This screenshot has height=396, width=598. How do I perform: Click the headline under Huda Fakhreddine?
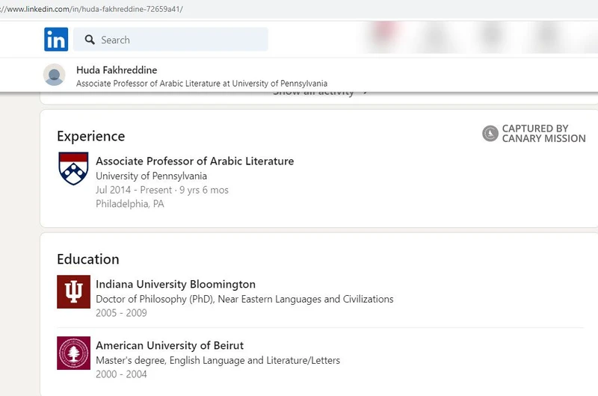202,84
